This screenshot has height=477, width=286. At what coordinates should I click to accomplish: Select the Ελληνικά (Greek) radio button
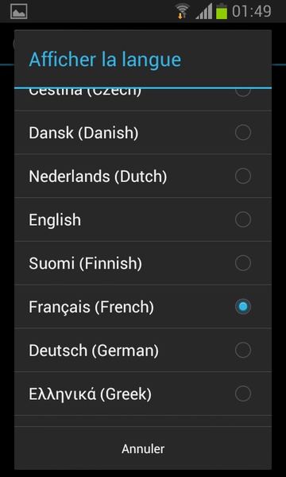tap(243, 394)
